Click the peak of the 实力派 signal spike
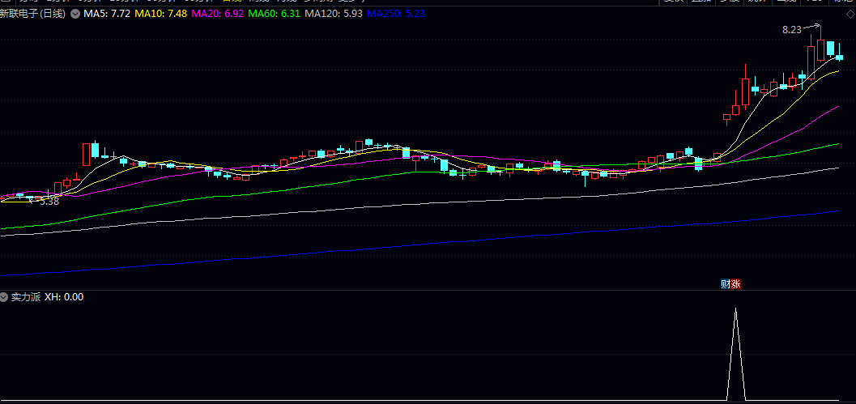 735,309
